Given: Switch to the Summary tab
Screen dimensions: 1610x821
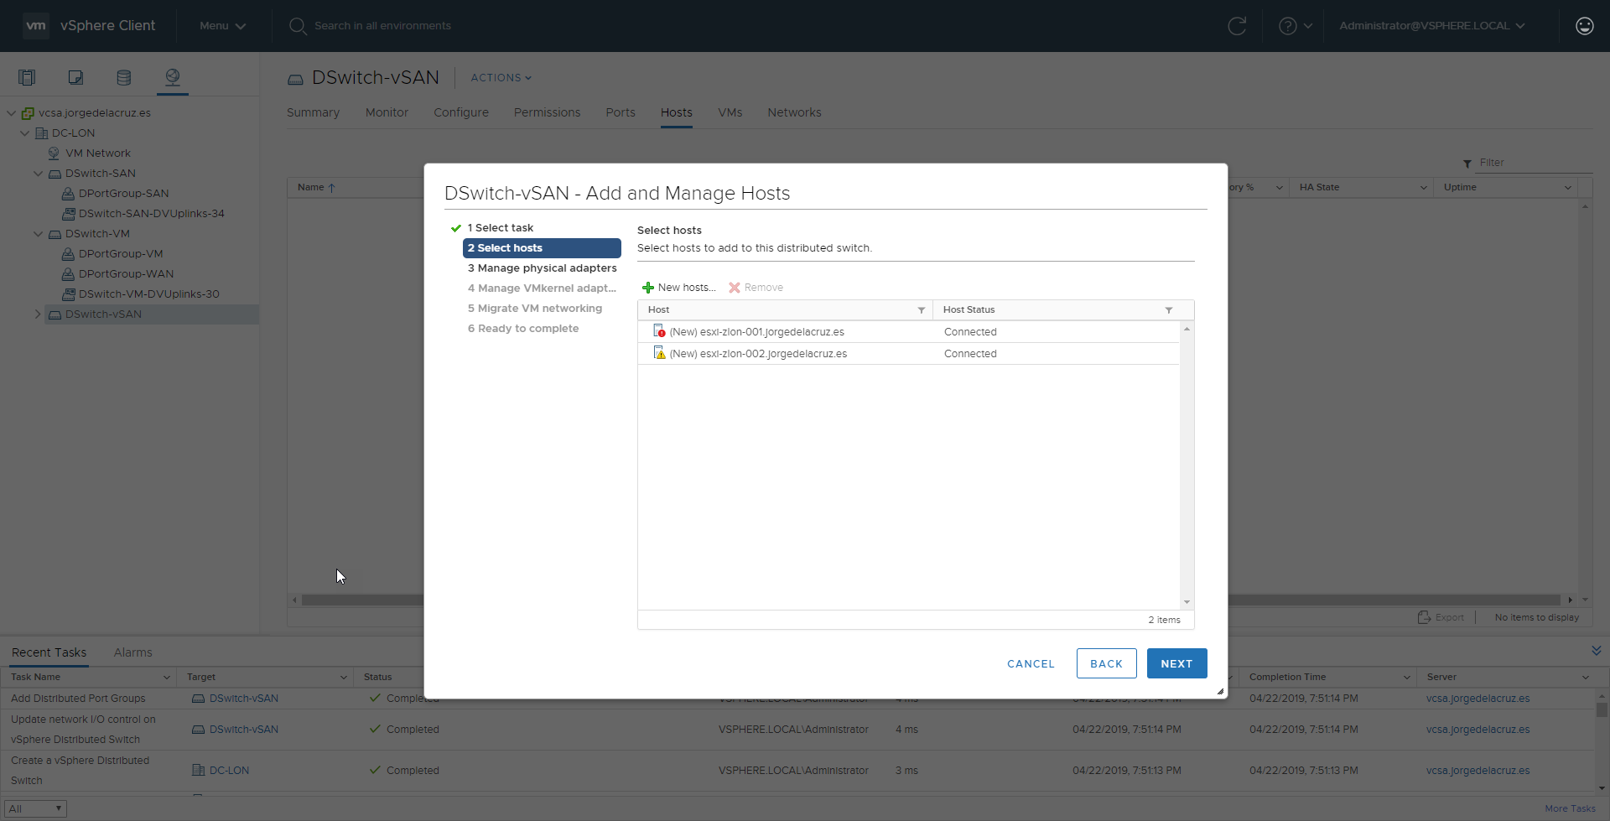Looking at the screenshot, I should (x=313, y=112).
